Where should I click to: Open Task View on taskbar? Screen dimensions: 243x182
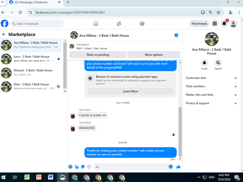coord(15,177)
